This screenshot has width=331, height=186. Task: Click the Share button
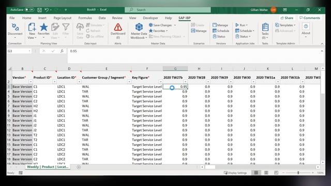pyautogui.click(x=287, y=18)
